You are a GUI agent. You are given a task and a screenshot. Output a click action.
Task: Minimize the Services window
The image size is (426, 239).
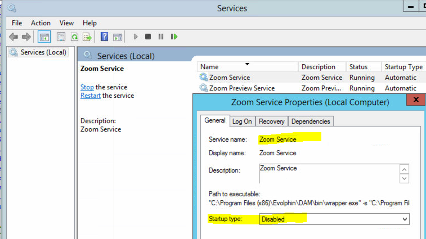[x=411, y=6]
